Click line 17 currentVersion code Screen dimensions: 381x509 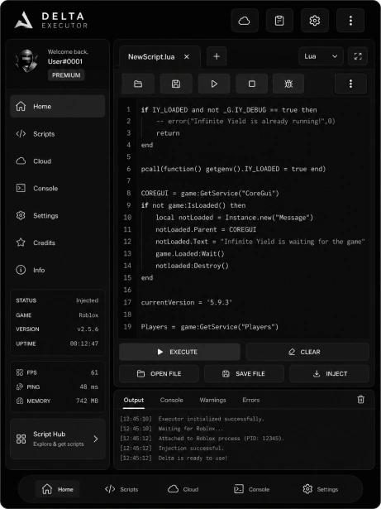coord(187,303)
